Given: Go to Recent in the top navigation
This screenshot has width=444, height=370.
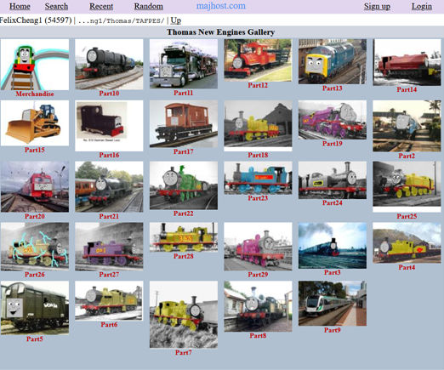Looking at the screenshot, I should coord(101,6).
